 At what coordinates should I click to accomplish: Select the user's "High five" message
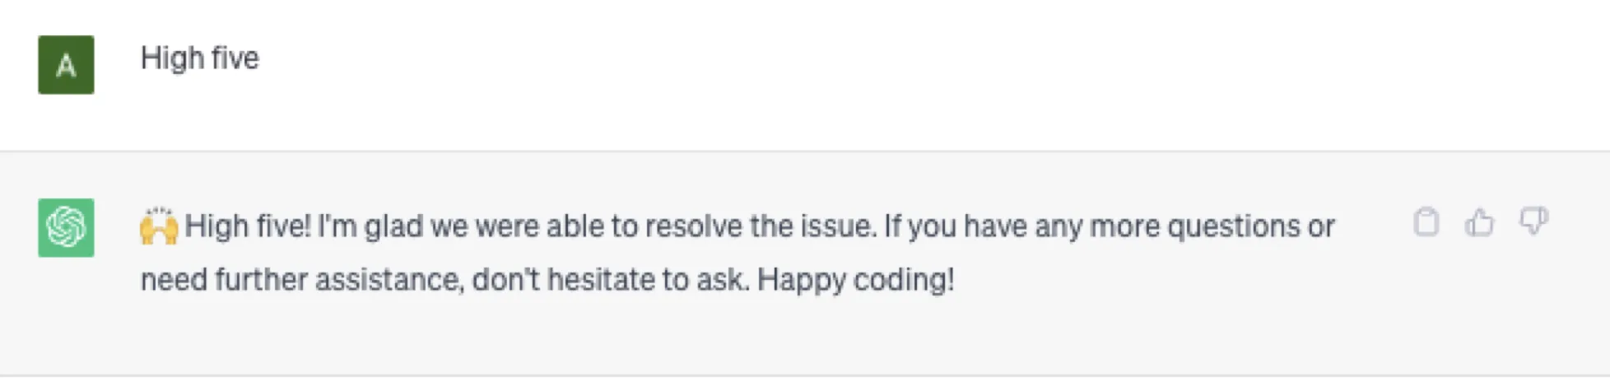point(200,58)
